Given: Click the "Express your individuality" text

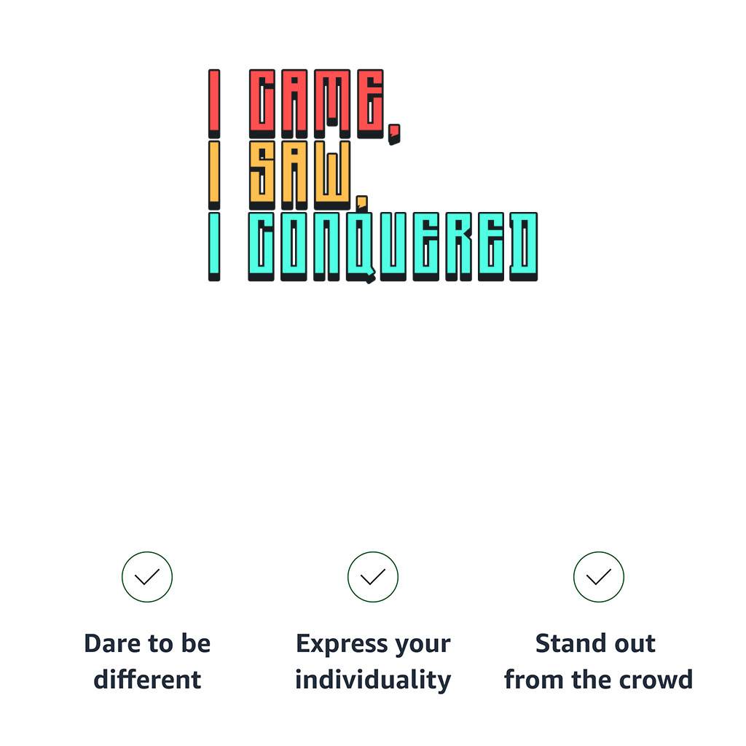Looking at the screenshot, I should point(373,661).
